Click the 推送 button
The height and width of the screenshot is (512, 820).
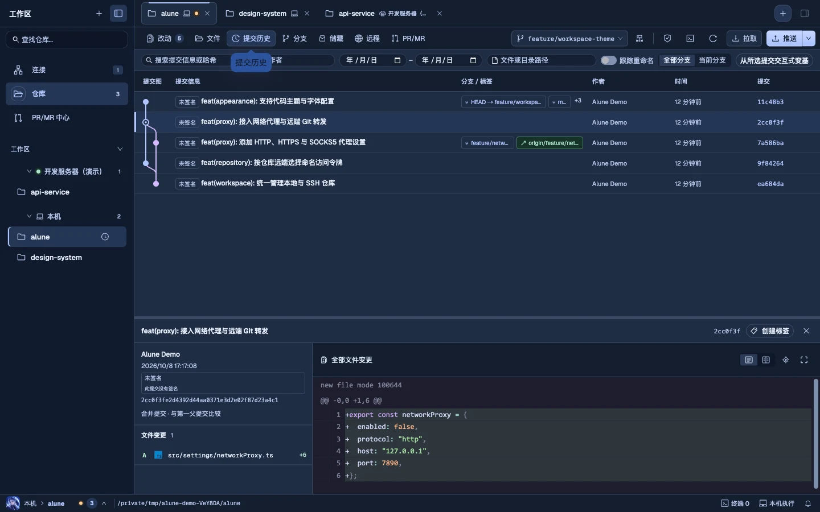pyautogui.click(x=784, y=39)
